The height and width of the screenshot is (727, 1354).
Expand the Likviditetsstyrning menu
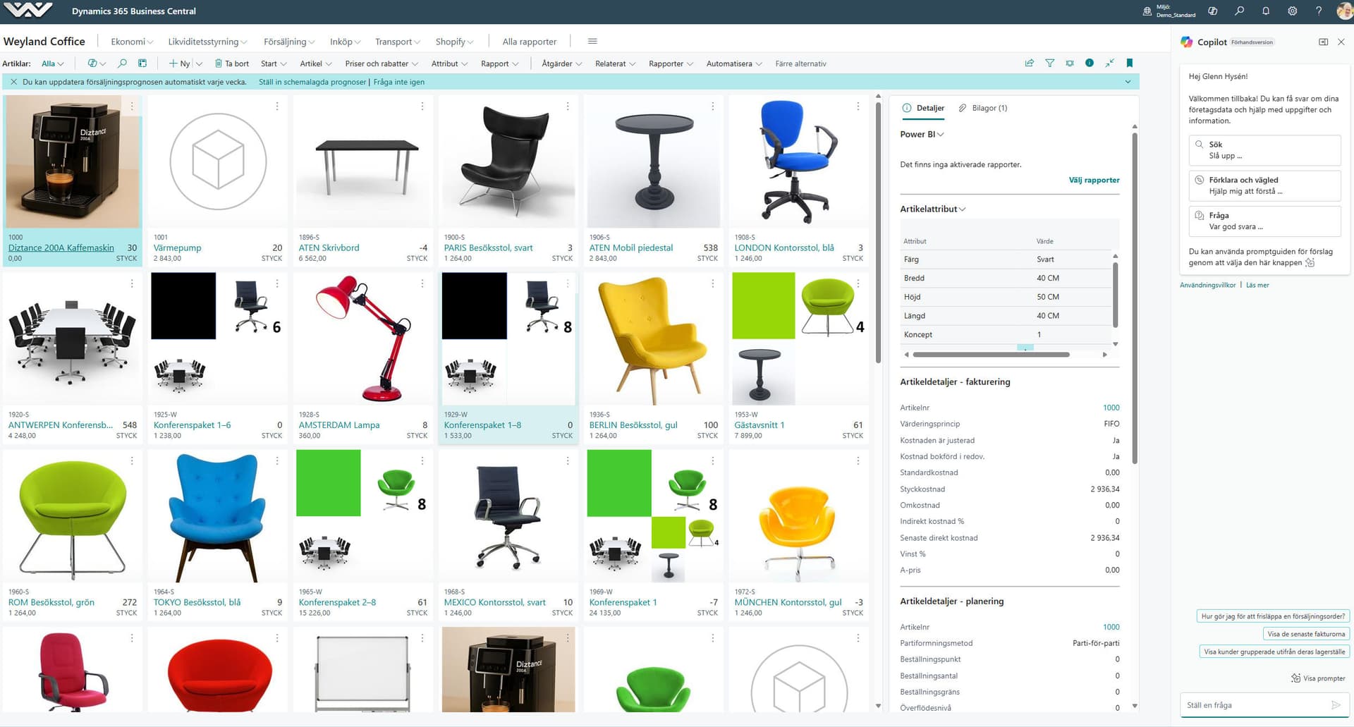[x=207, y=42]
